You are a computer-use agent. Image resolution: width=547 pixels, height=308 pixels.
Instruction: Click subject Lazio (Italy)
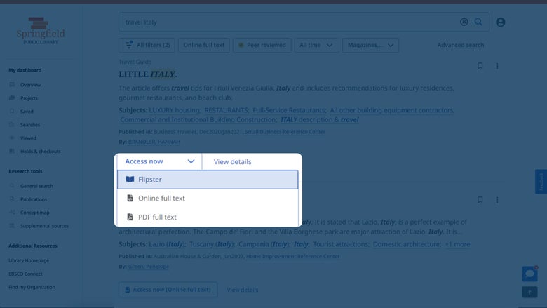pos(167,244)
